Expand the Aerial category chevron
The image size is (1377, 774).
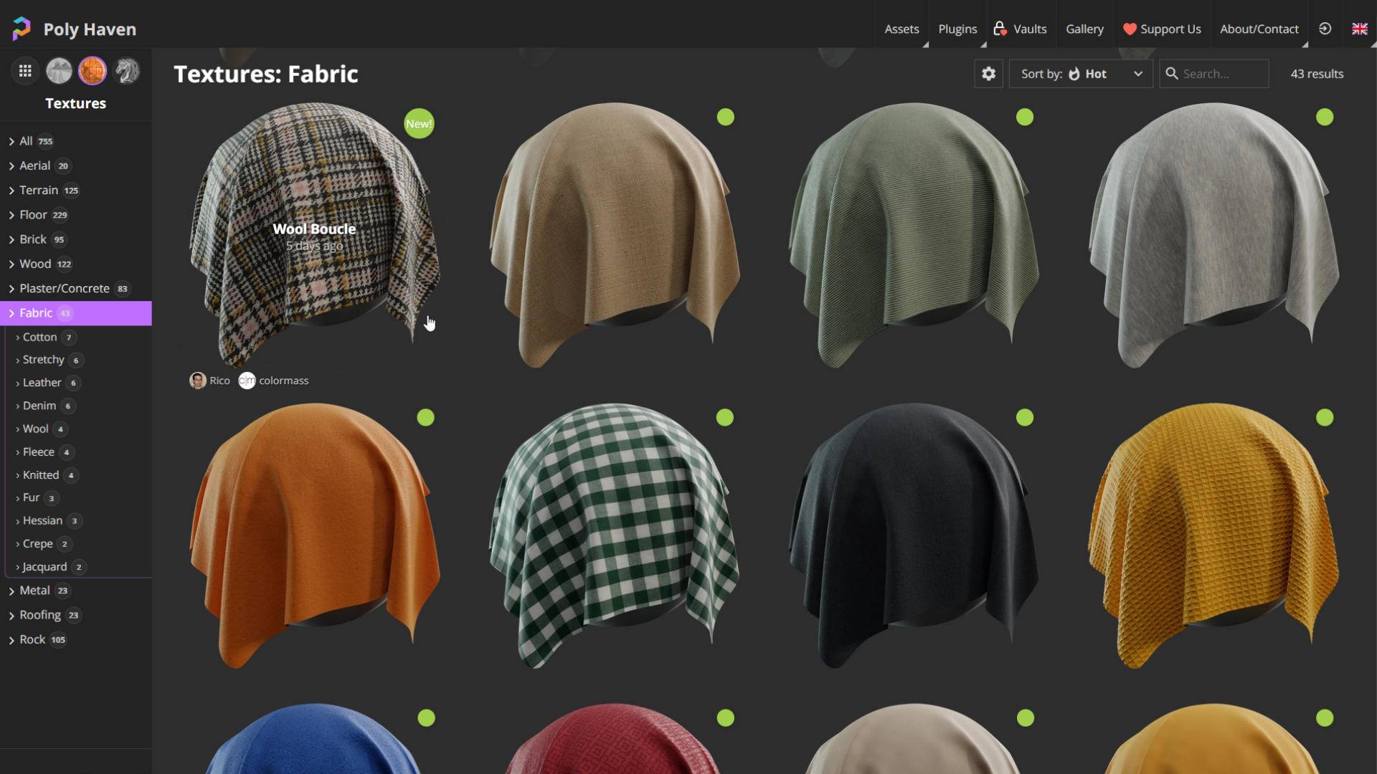click(11, 166)
